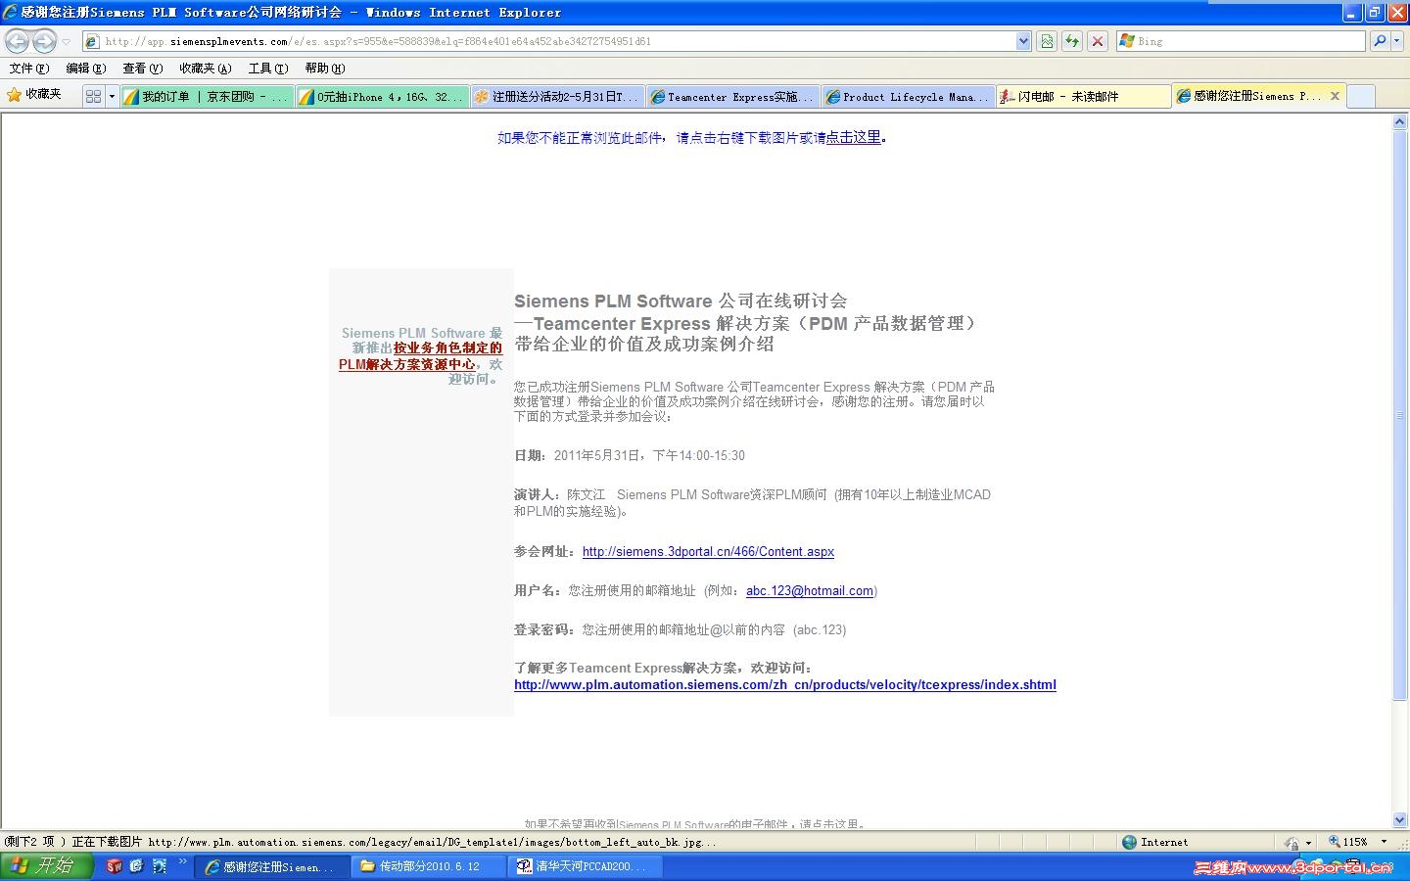The width and height of the screenshot is (1410, 881).
Task: Open the 工具(T) menu
Action: point(267,69)
